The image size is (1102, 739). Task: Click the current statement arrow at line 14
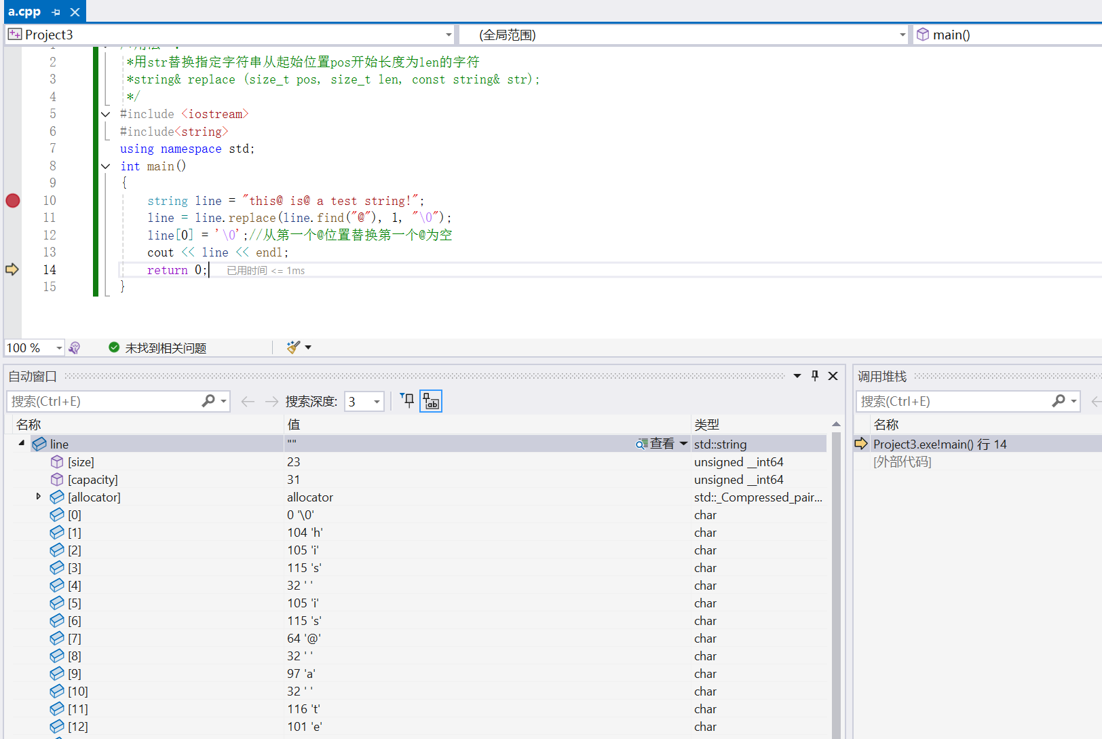[12, 269]
